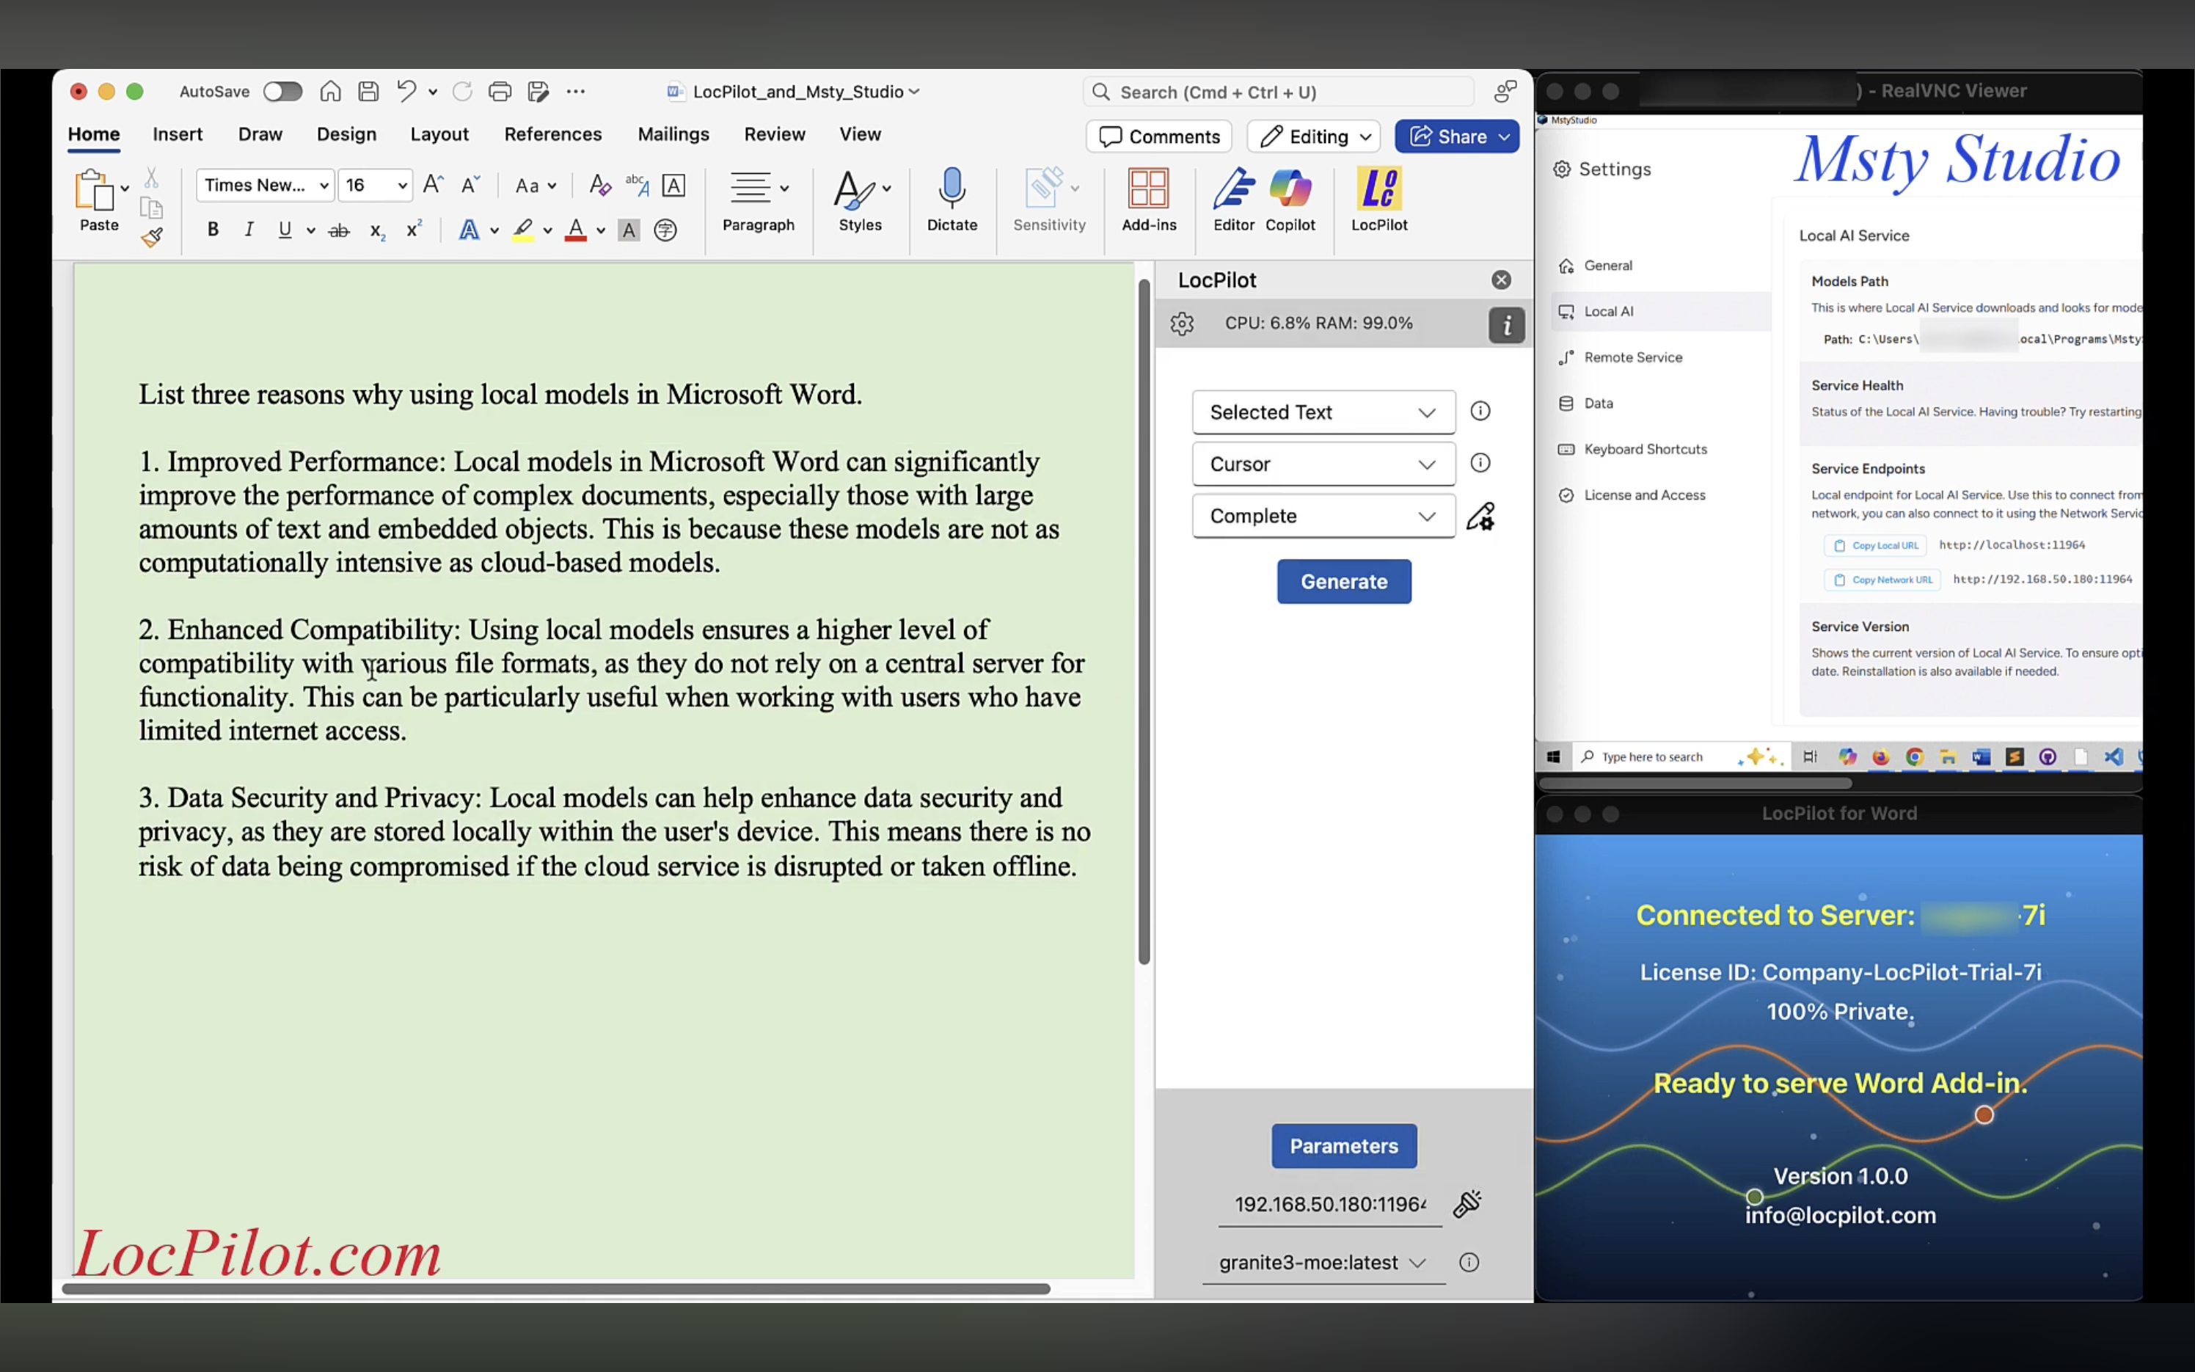Screen dimensions: 2195x1372
Task: Click the server address input field
Action: (1329, 1204)
